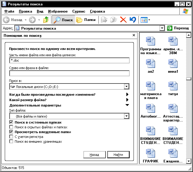Open the Views icon in toolbar
The image size is (193, 172).
144,20
